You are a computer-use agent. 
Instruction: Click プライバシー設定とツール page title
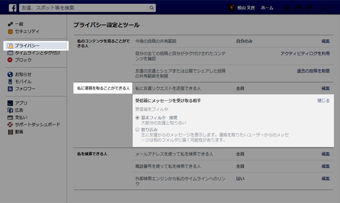tap(106, 25)
